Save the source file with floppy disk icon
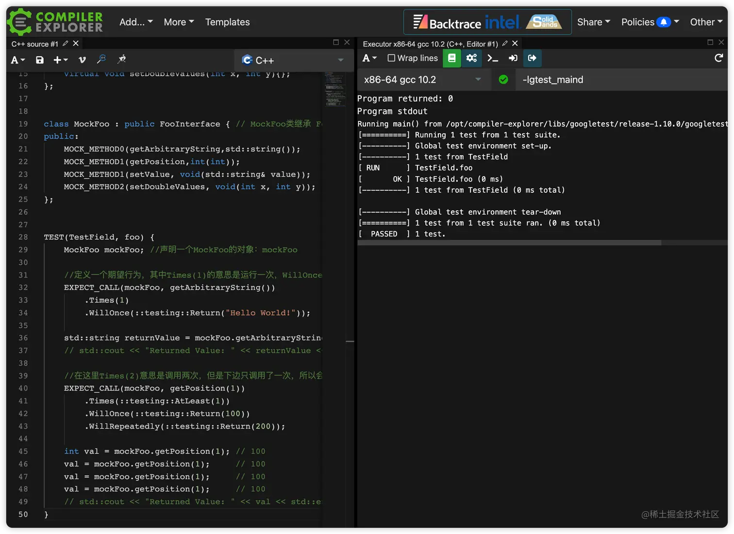Image resolution: width=734 pixels, height=534 pixels. click(x=40, y=60)
